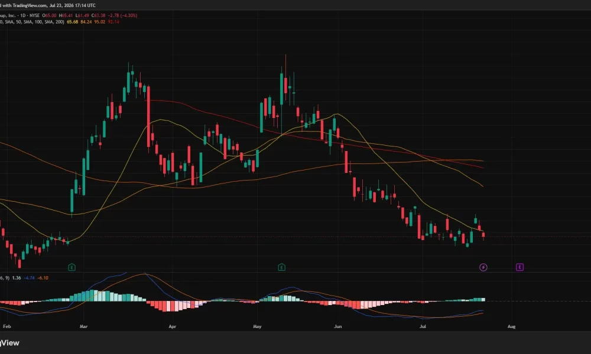
Task: Click the earnings E marker near March
Action: click(x=72, y=267)
